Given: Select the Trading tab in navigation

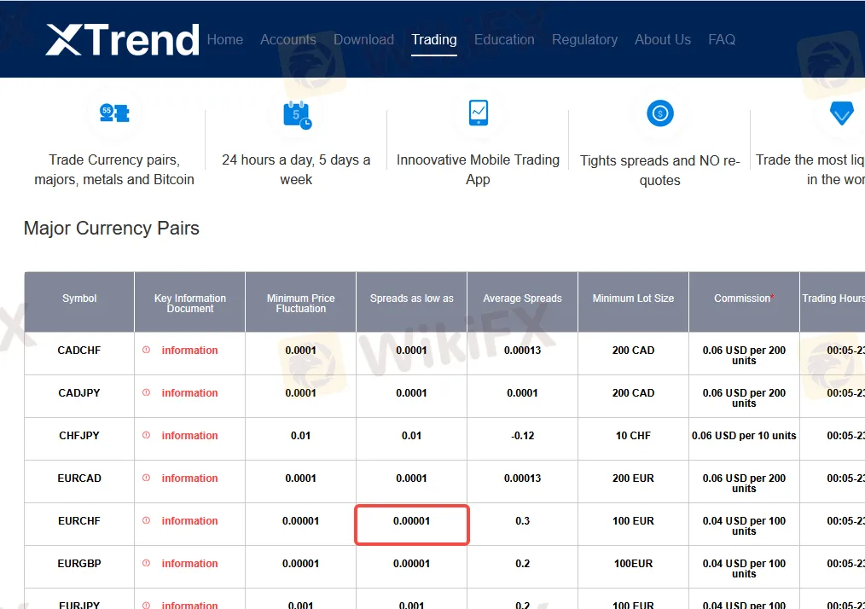Looking at the screenshot, I should [433, 39].
